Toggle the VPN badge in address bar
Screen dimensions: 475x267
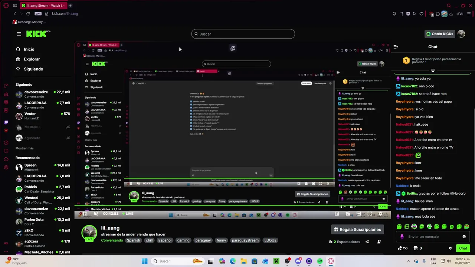(38, 14)
